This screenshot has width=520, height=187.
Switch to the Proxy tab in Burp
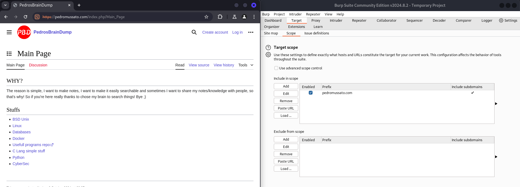point(316,21)
